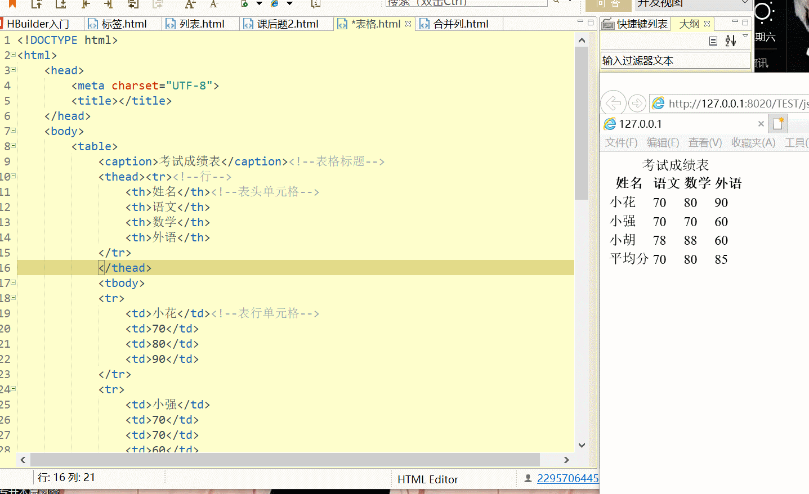Collapse the html tag fold on line 2
This screenshot has height=494, width=809.
pyautogui.click(x=13, y=55)
